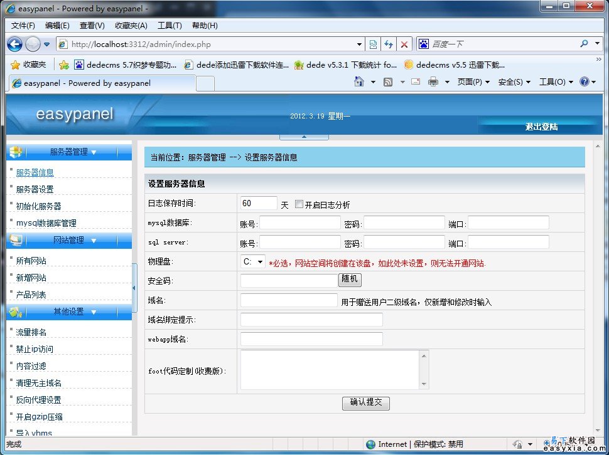Open the 页面(P) command bar menu

coord(473,81)
